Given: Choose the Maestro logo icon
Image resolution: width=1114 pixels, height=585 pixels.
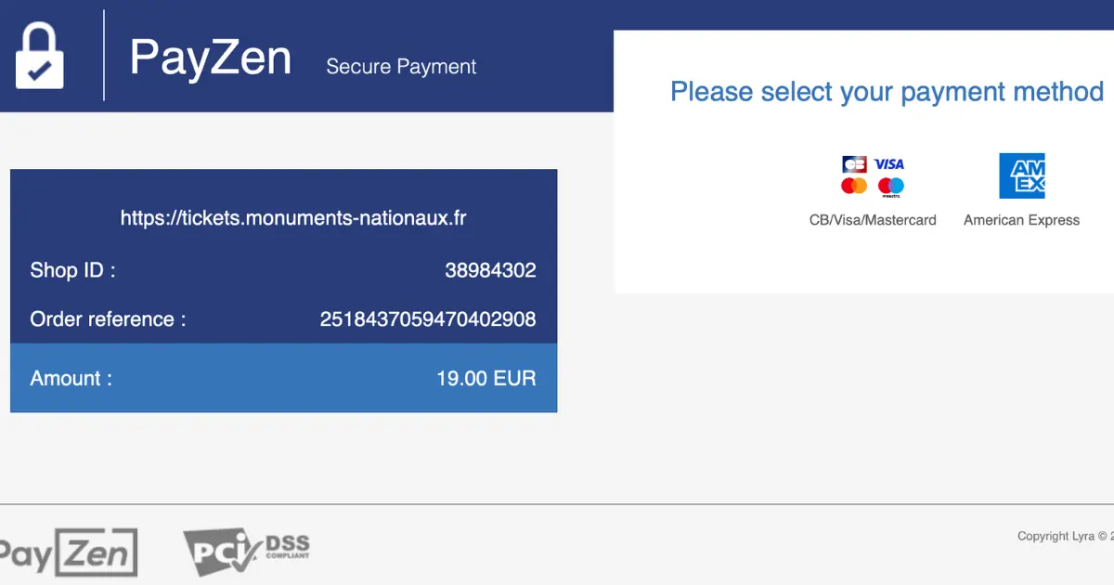Looking at the screenshot, I should click(890, 187).
